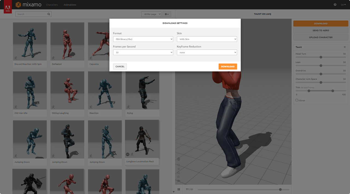350x194 pixels.
Task: Open the Keyframe Reduction dropdown
Action: [207, 52]
